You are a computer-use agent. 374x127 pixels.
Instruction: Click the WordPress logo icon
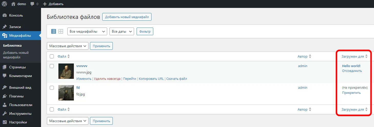point(4,4)
